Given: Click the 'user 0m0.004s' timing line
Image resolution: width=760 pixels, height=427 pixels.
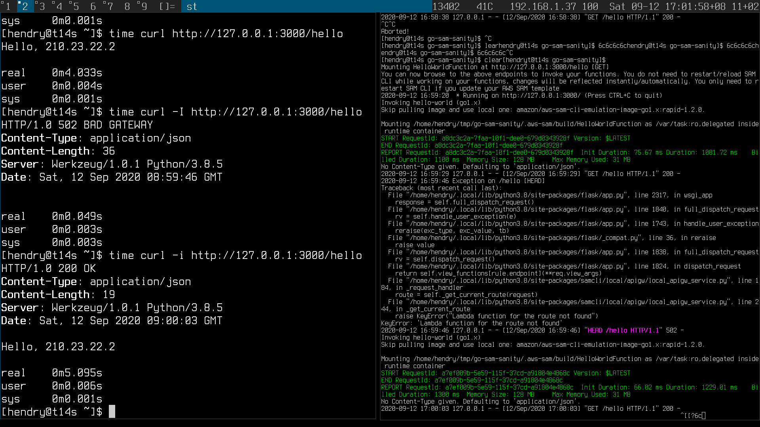Looking at the screenshot, I should 51,86.
